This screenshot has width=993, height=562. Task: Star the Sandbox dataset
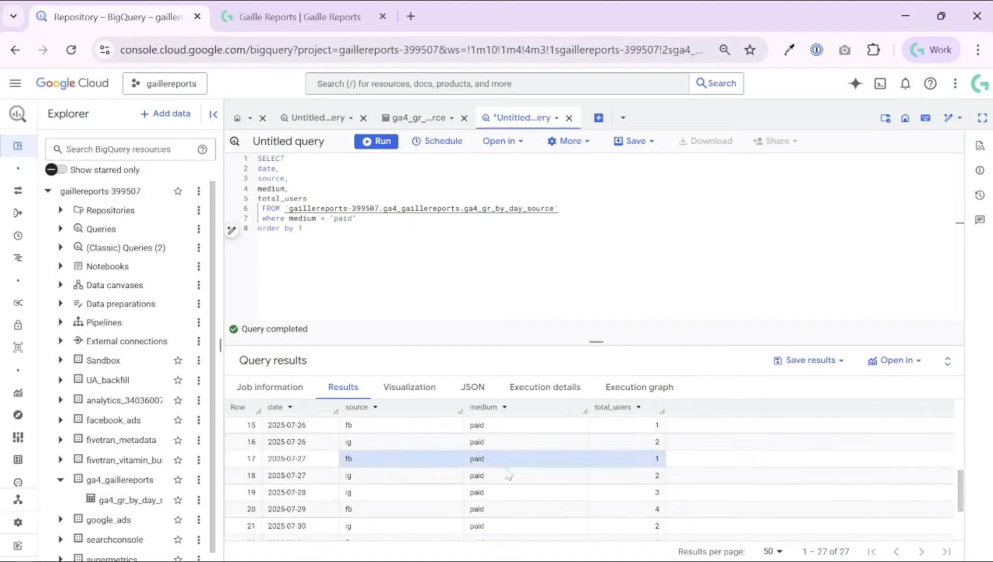point(177,360)
